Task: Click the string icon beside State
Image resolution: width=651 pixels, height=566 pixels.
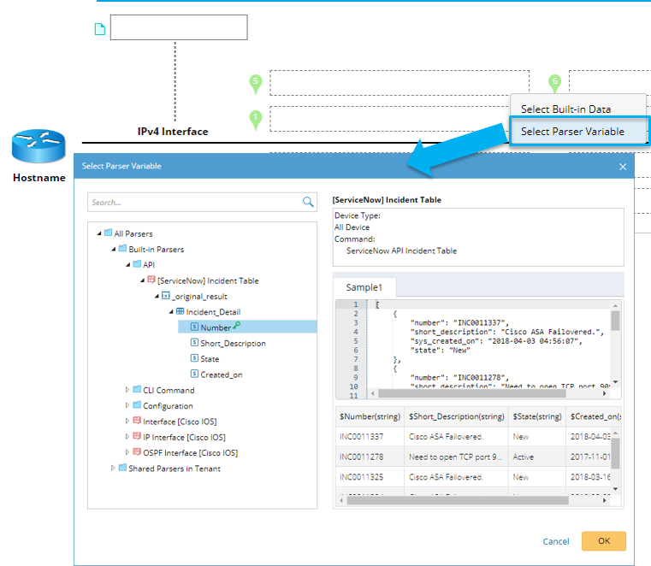Action: coord(194,358)
